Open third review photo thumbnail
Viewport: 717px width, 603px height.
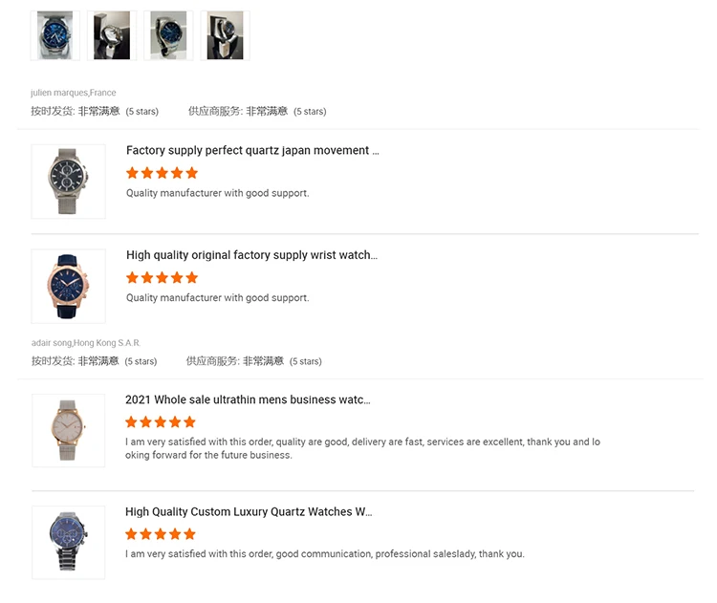click(x=168, y=35)
